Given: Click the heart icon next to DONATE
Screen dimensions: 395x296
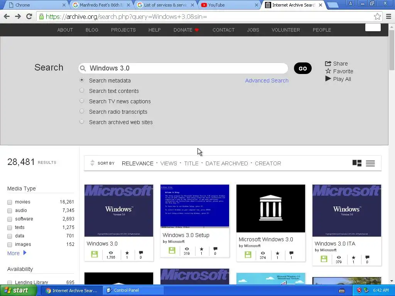Looking at the screenshot, I should [197, 30].
